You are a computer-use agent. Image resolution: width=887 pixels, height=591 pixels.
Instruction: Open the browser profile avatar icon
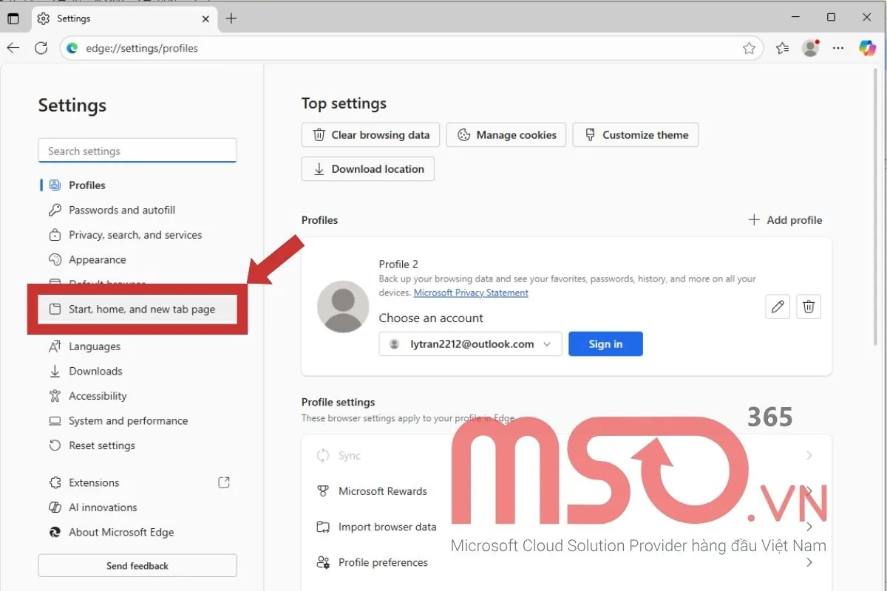(810, 47)
